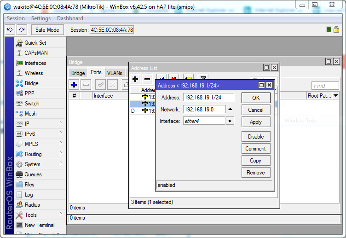Open the Settings menu

point(41,18)
